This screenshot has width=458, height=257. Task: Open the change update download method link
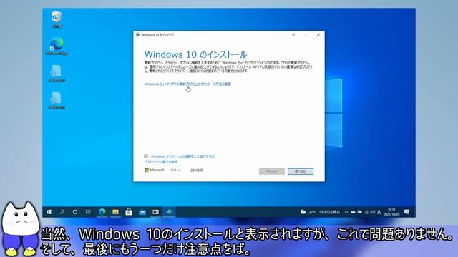[x=187, y=84]
